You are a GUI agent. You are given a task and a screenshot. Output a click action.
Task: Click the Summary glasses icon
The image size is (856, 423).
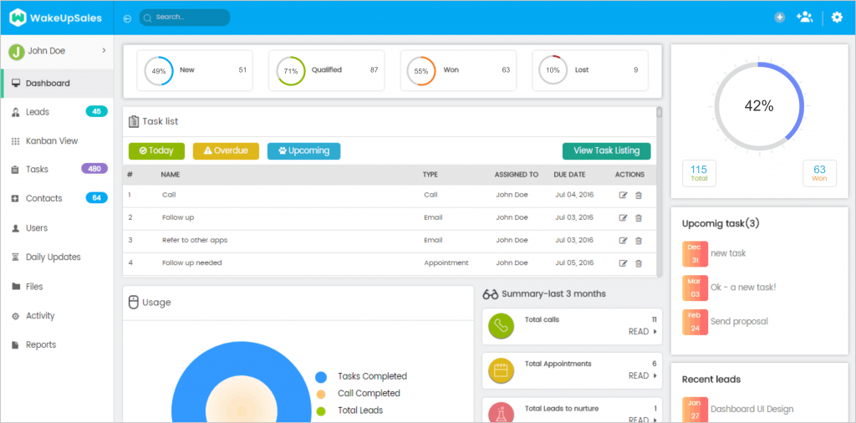click(x=490, y=294)
